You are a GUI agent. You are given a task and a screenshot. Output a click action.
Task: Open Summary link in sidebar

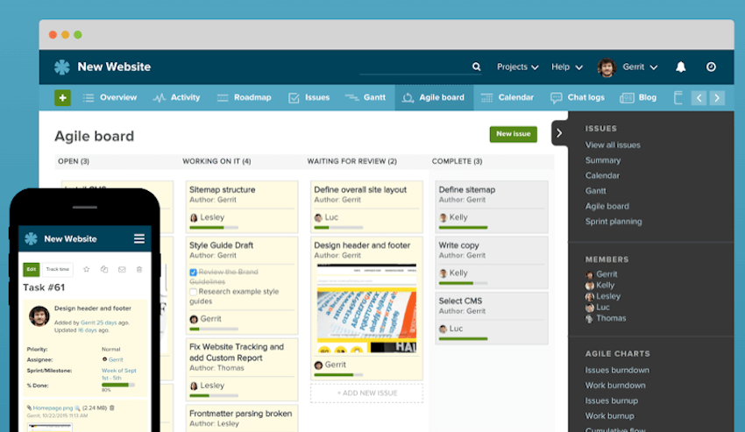602,160
